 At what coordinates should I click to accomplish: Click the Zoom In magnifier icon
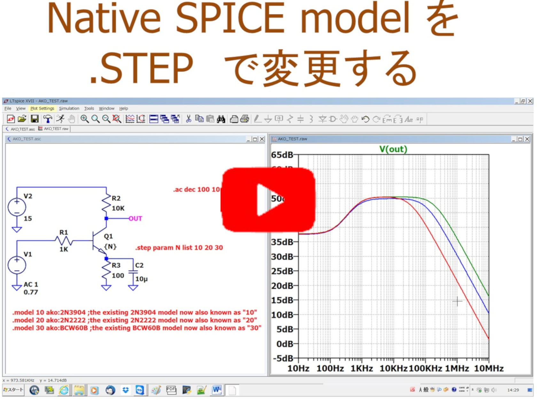pos(84,119)
